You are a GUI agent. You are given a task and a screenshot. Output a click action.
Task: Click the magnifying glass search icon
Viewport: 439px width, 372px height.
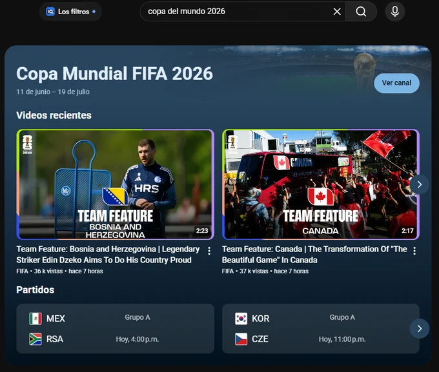[361, 12]
